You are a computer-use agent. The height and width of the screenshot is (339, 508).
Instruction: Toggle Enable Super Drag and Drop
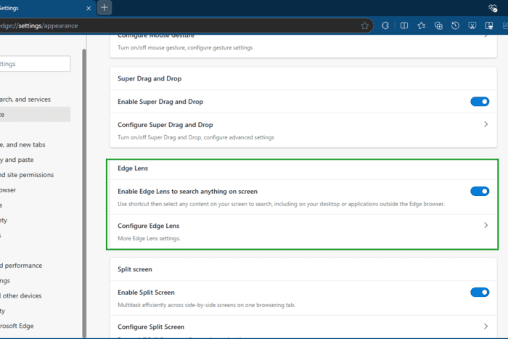click(x=480, y=102)
